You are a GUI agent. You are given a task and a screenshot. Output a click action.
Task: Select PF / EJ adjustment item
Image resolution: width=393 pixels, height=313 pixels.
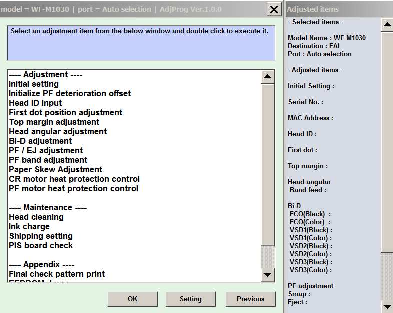click(x=46, y=150)
